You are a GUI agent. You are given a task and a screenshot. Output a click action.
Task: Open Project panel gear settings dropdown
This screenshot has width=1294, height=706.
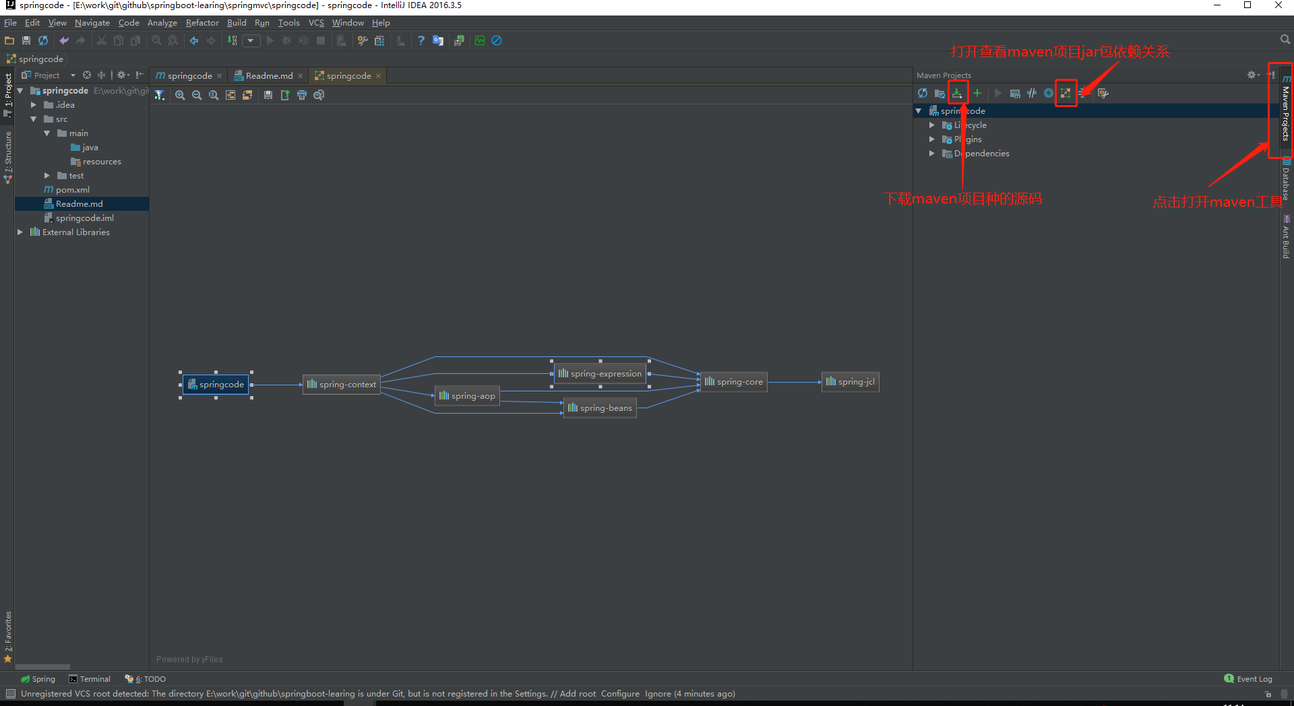[x=123, y=75]
